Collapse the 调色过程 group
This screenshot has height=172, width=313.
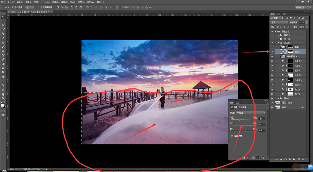click(276, 32)
